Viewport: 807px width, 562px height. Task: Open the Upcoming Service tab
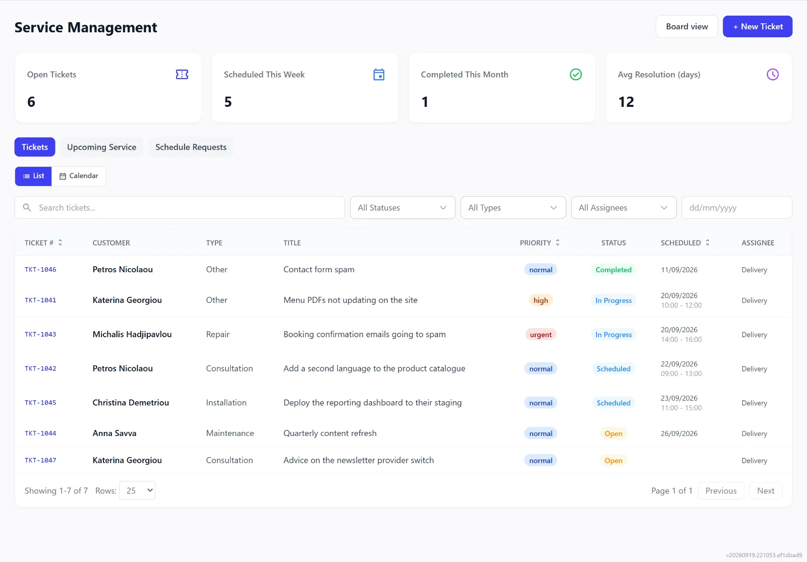101,147
